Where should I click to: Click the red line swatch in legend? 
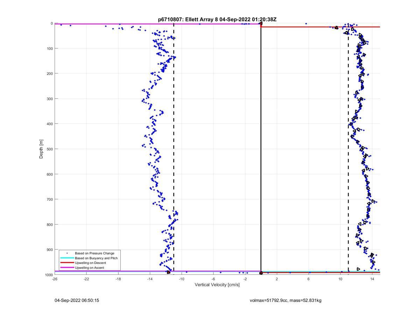click(67, 263)
